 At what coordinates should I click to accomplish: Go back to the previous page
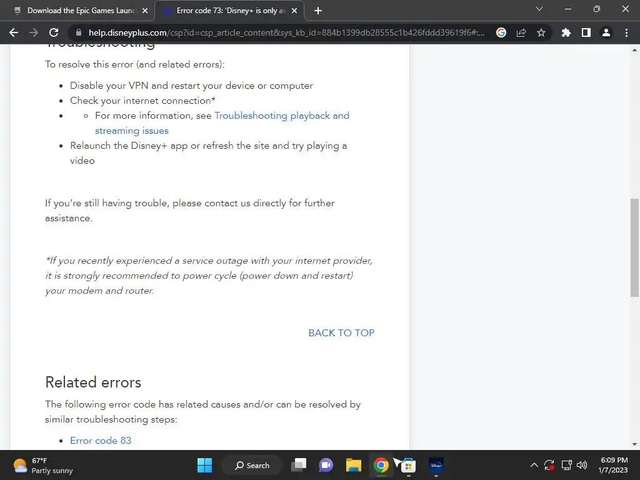(14, 32)
